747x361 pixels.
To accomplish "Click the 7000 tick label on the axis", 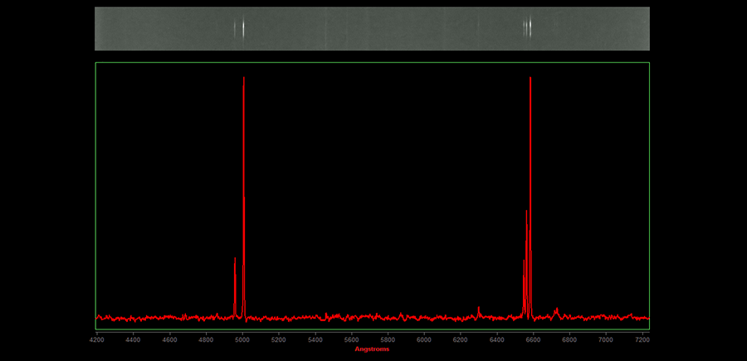I will (606, 339).
